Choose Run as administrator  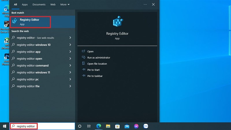pyautogui.click(x=99, y=57)
